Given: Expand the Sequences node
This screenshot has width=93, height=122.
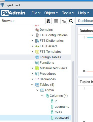Looking at the screenshot, I should click(32, 79).
